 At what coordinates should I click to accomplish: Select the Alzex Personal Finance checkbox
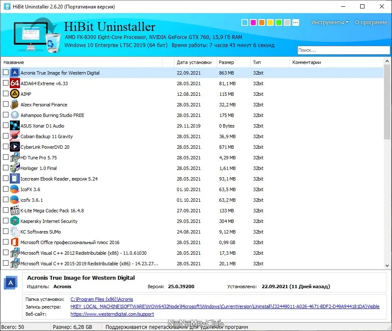tap(6, 104)
